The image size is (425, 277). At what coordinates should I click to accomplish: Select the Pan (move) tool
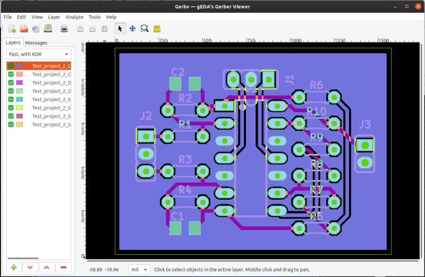click(132, 29)
